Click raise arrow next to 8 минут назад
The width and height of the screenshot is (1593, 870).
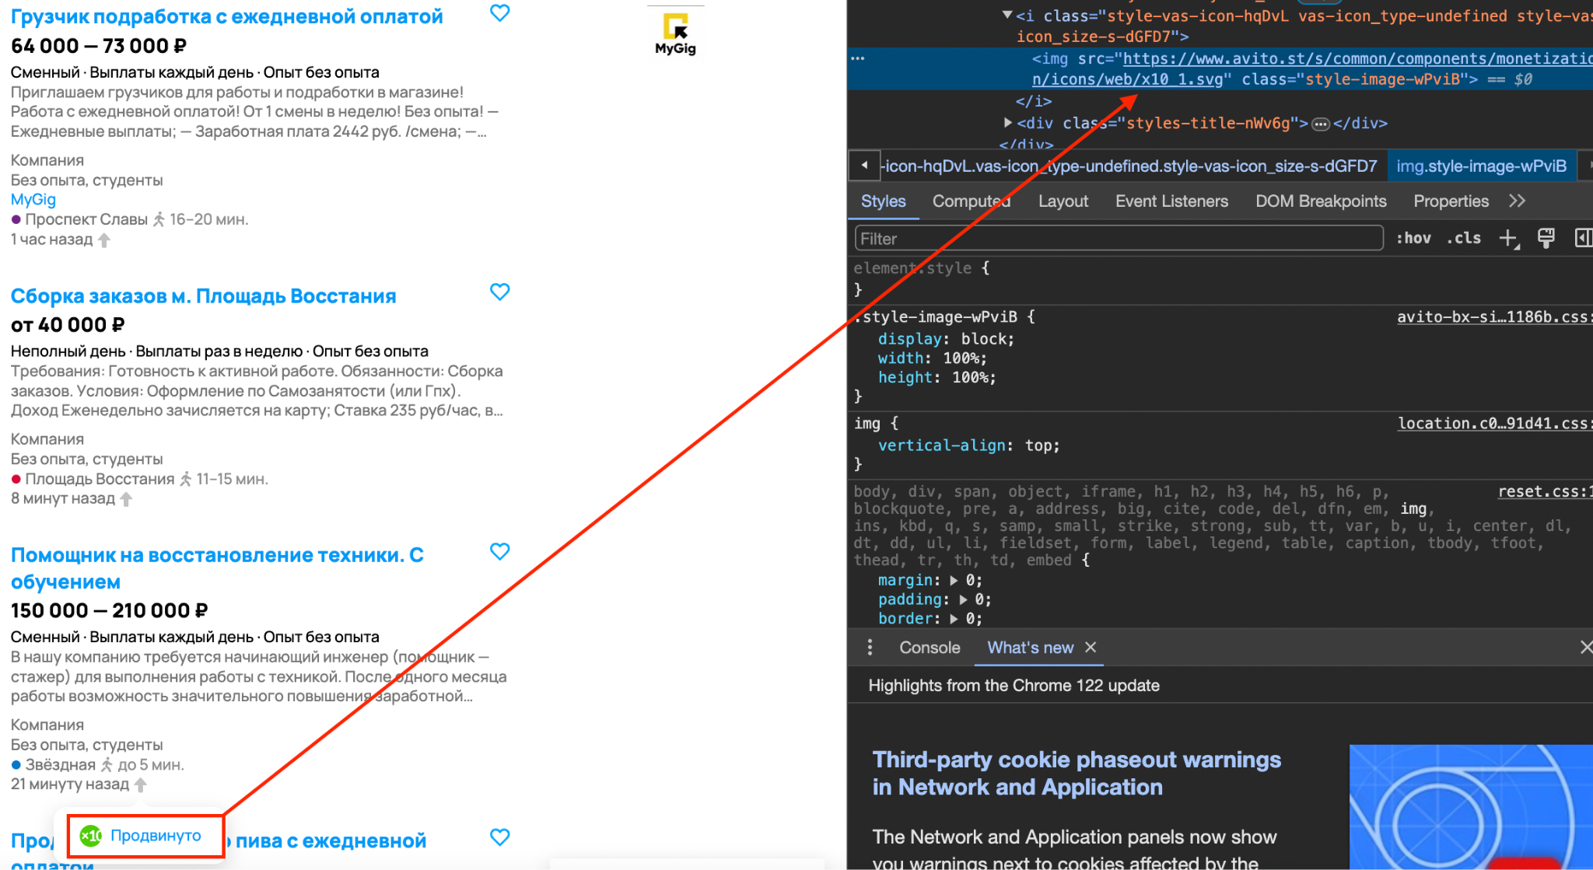pyautogui.click(x=126, y=499)
